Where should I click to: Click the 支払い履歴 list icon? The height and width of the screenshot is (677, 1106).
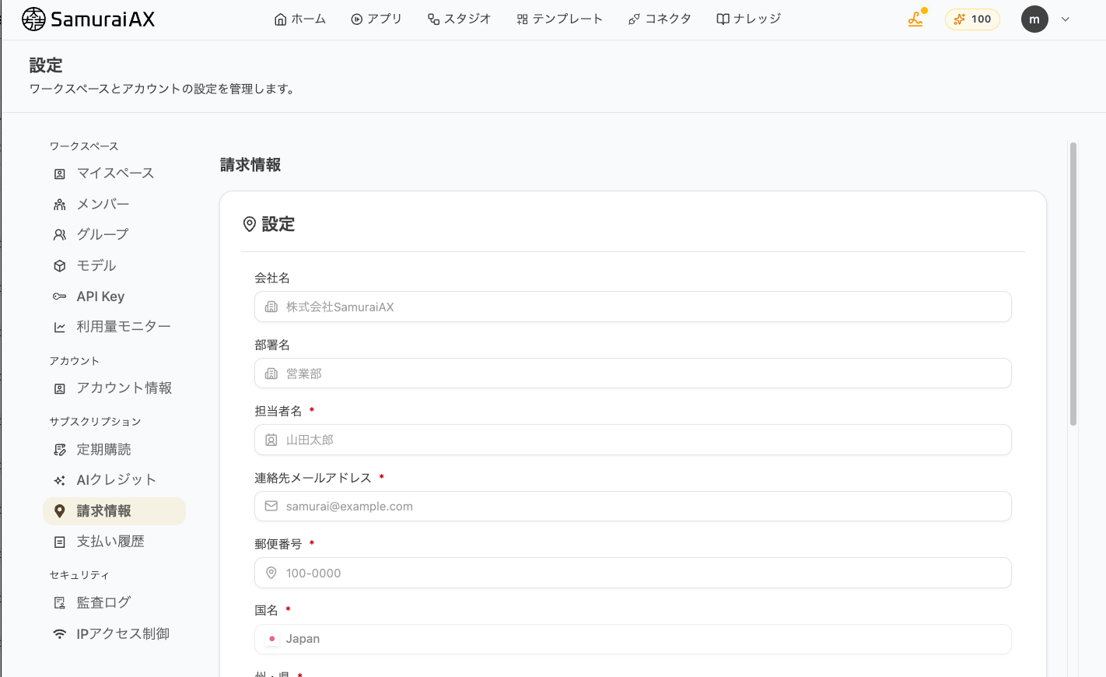pos(60,542)
